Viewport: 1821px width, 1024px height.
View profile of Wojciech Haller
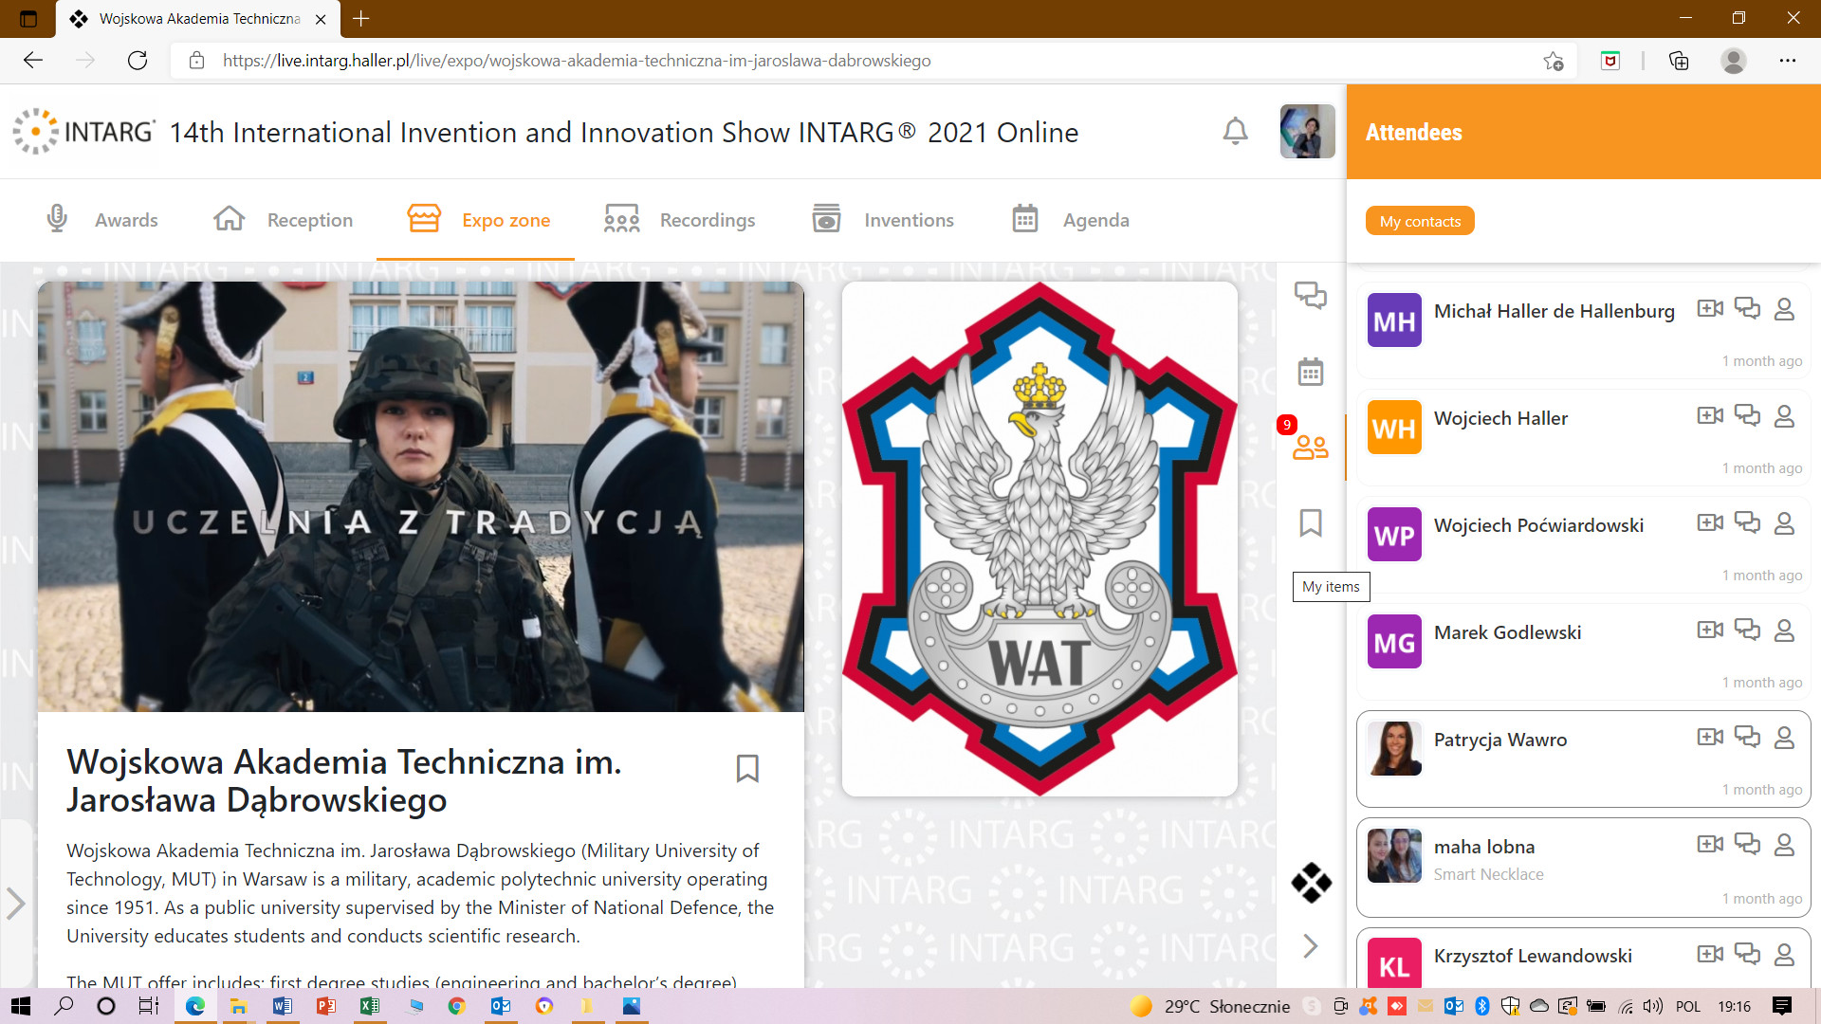coord(1784,416)
